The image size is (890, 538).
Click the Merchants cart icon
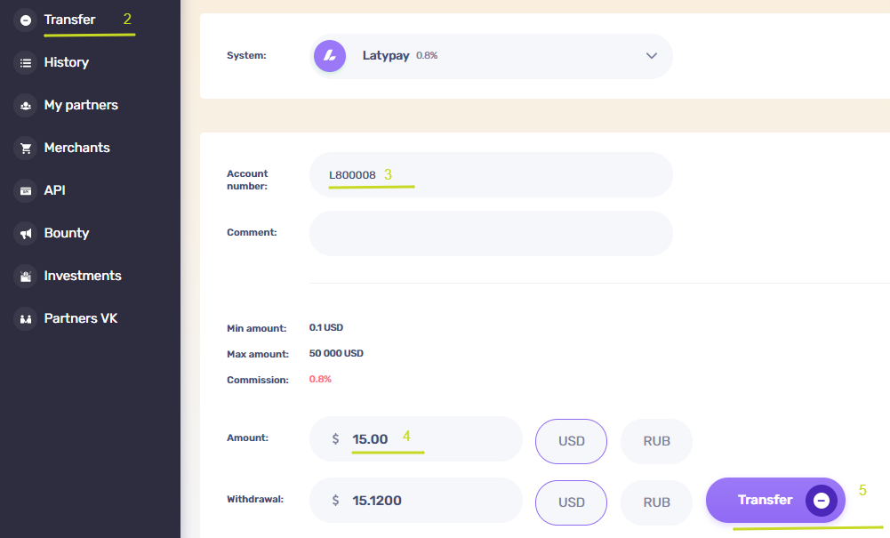coord(26,148)
